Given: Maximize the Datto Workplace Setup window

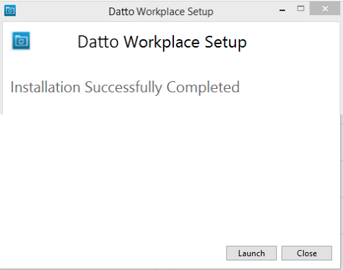Looking at the screenshot, I should pos(300,9).
